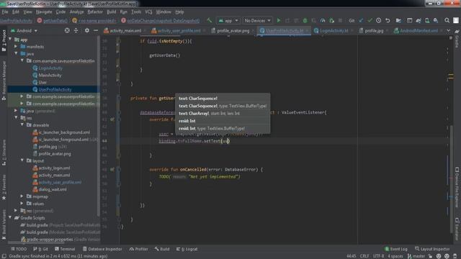This screenshot has height=259, width=461.
Task: Open dialog_wait.xml in tree
Action: [53, 189]
